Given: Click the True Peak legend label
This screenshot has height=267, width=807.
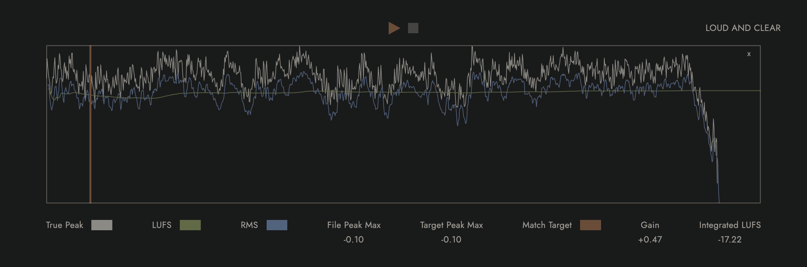Looking at the screenshot, I should 65,225.
